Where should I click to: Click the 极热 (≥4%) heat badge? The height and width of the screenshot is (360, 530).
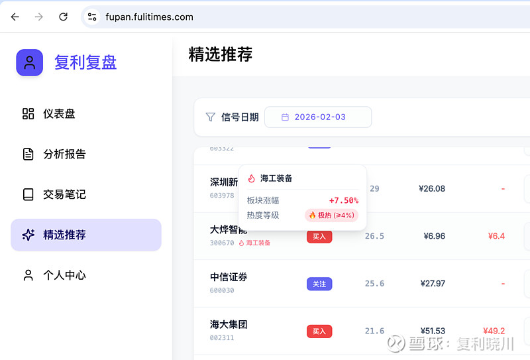[x=332, y=215]
